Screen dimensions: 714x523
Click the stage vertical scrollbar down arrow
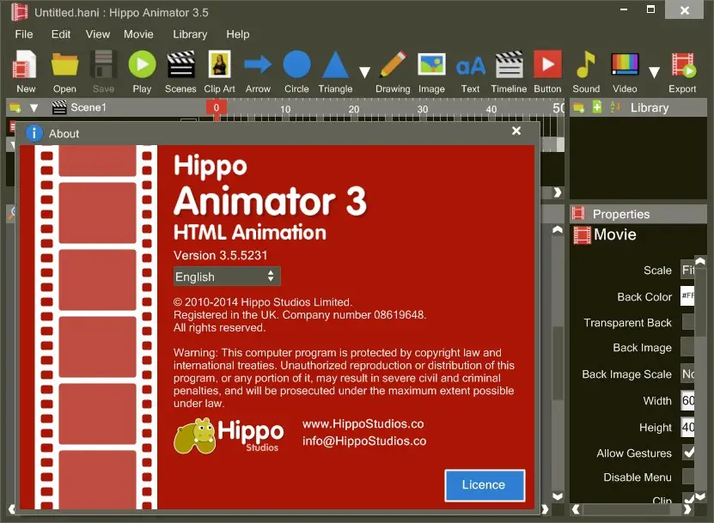point(558,496)
